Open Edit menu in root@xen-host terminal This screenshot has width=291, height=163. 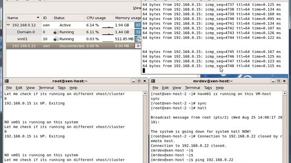click(x=19, y=88)
